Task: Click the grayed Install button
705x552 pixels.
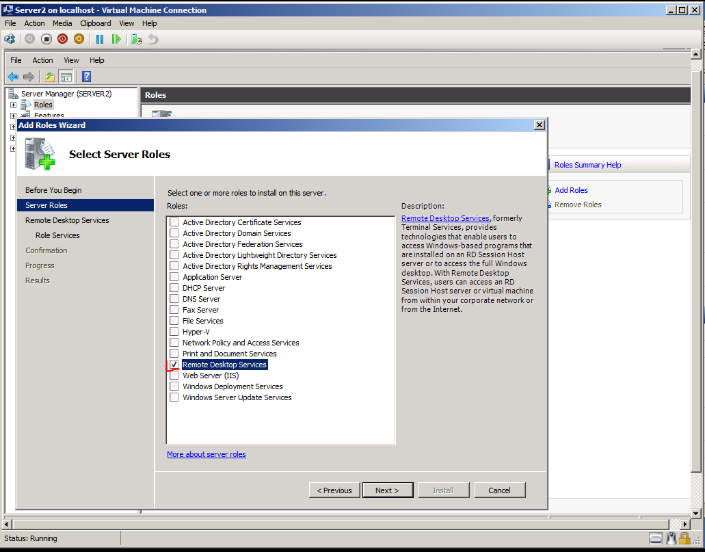Action: pos(443,490)
